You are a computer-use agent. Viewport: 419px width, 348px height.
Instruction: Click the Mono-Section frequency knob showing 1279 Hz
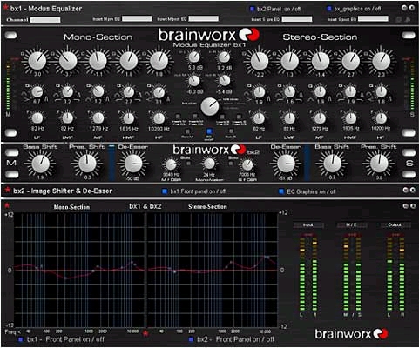pyautogui.click(x=98, y=118)
